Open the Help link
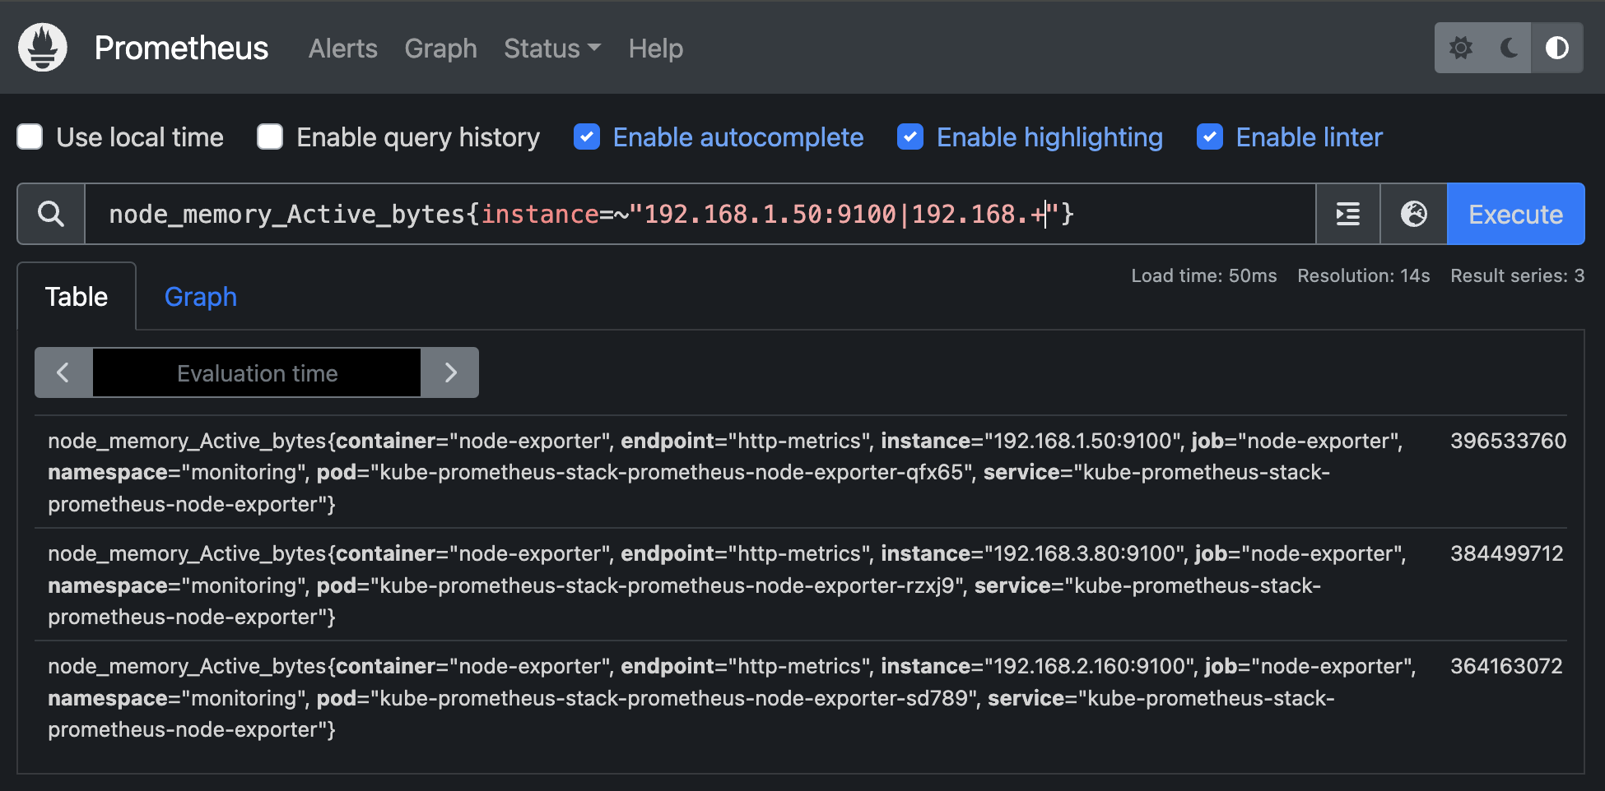This screenshot has height=791, width=1605. coord(656,49)
